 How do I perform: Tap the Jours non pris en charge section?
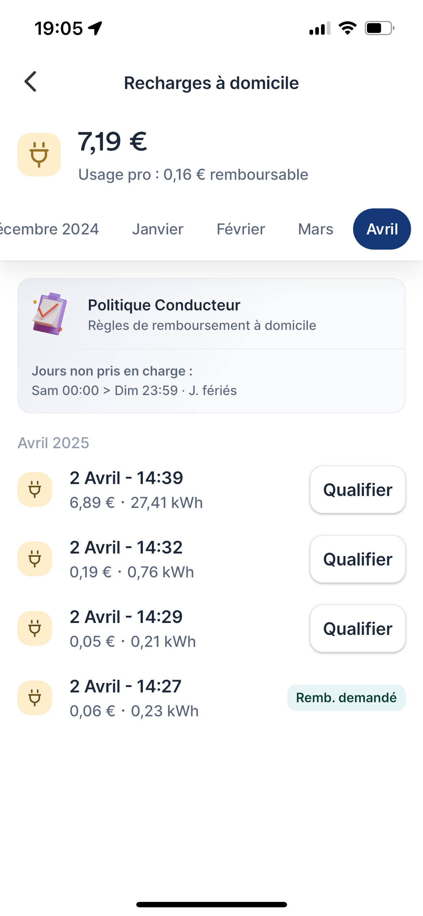134,381
